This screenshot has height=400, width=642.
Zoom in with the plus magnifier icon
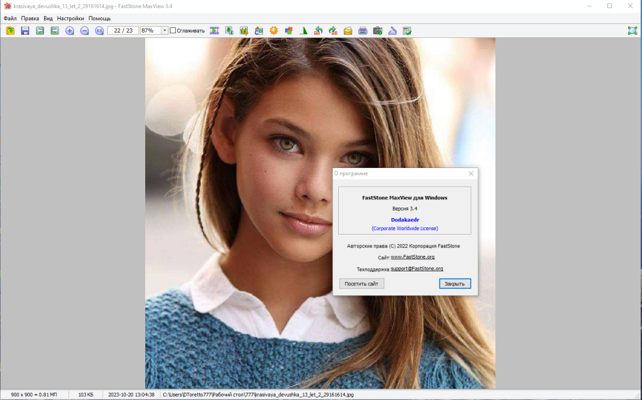[x=70, y=31]
